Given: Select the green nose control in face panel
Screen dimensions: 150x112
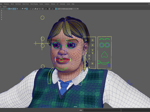Looking at the screenshot, I should tap(104, 55).
